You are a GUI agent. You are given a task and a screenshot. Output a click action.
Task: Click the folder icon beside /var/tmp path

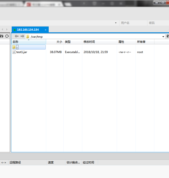(28, 36)
